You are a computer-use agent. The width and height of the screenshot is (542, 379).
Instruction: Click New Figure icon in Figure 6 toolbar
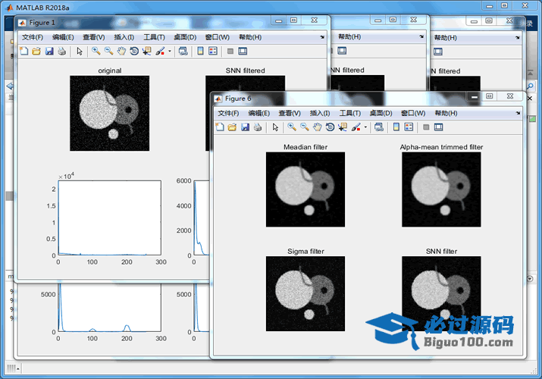220,127
